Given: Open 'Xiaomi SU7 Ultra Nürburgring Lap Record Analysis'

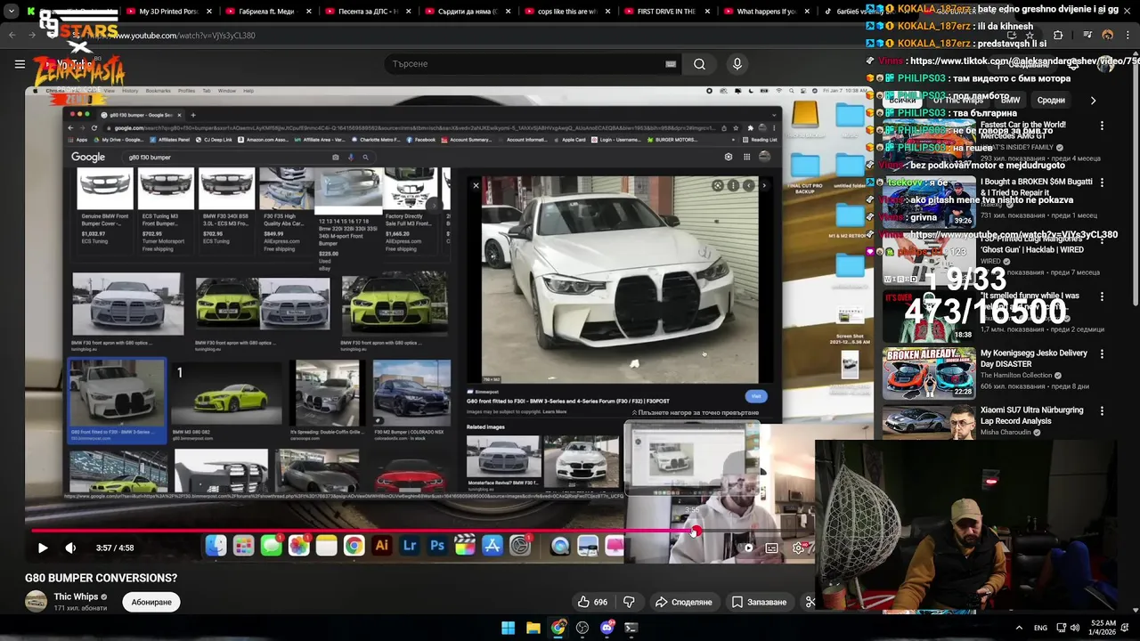Looking at the screenshot, I should click(1032, 415).
